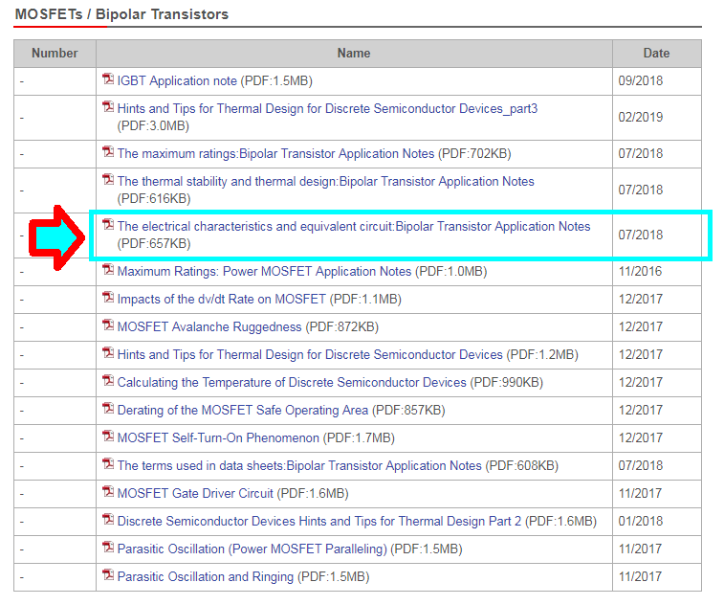Open Parasitic Oscillation and Ringing link
Viewport: 724px width, 605px height.
coord(206,576)
